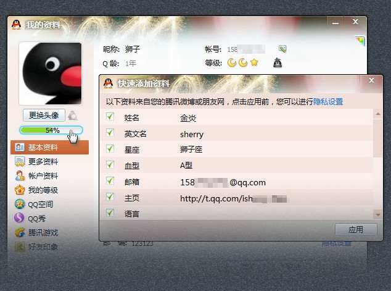This screenshot has height=291, width=391.
Task: Uncheck the 血型 checkbox
Action: (x=110, y=164)
